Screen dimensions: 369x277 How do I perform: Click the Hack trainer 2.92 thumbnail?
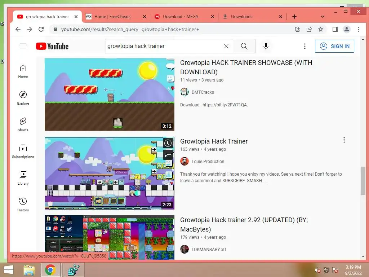[110, 237]
